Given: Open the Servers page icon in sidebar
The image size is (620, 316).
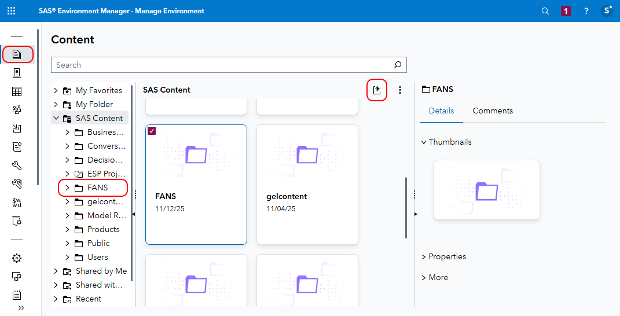Looking at the screenshot, I should 17,73.
